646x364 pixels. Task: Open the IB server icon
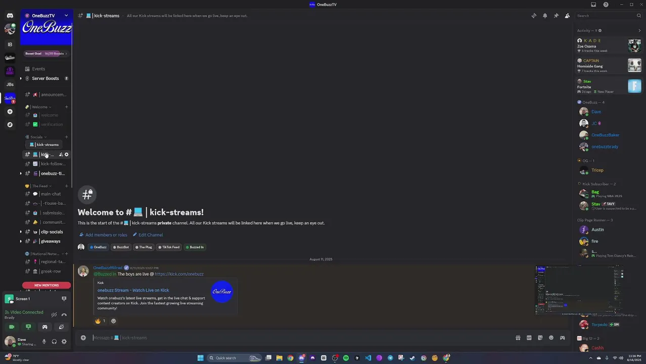(x=10, y=44)
